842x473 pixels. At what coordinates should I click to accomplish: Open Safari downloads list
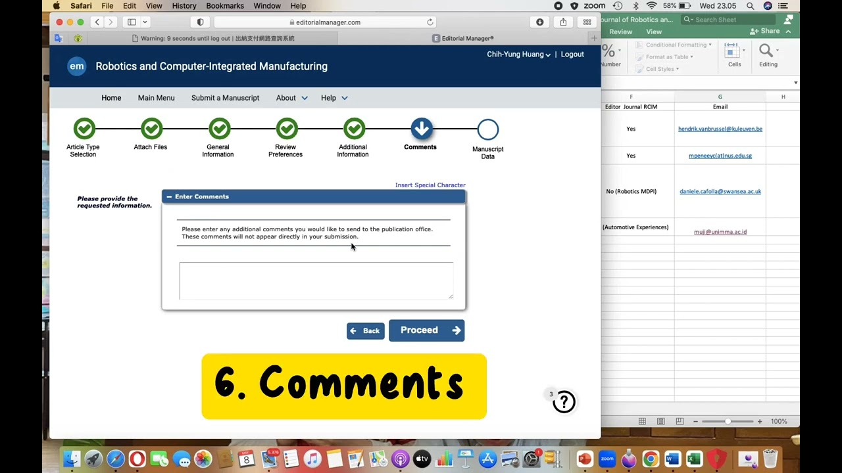point(540,22)
